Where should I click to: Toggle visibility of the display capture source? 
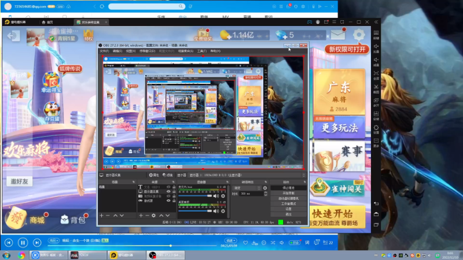(168, 191)
